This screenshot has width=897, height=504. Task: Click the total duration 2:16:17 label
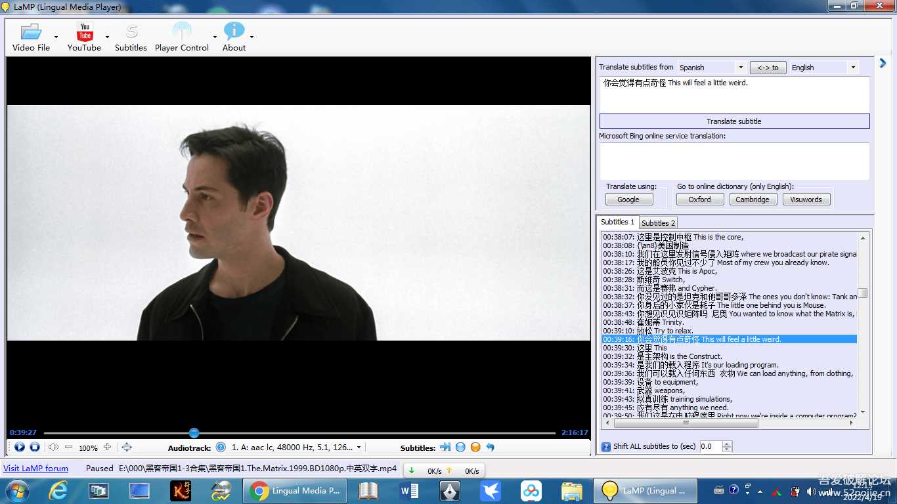click(575, 432)
